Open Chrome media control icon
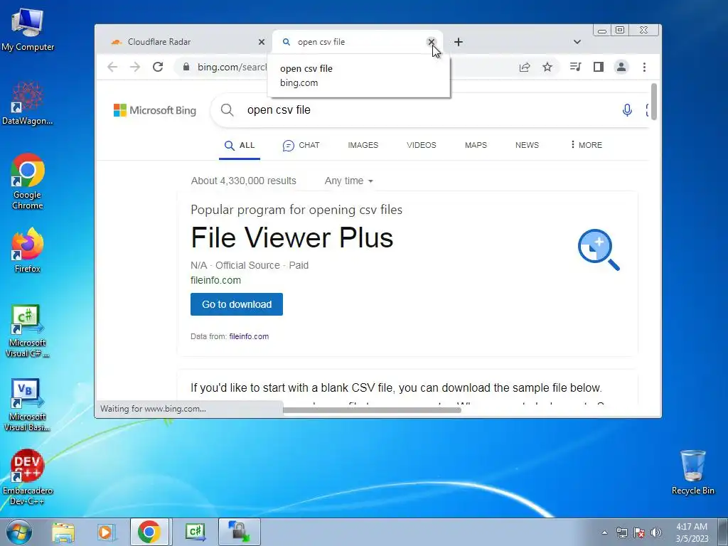The height and width of the screenshot is (546, 728). point(575,67)
